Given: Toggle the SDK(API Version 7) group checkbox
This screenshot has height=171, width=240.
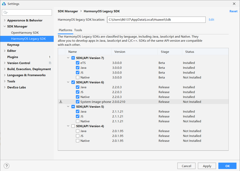Looking at the screenshot, I should (x=73, y=58).
